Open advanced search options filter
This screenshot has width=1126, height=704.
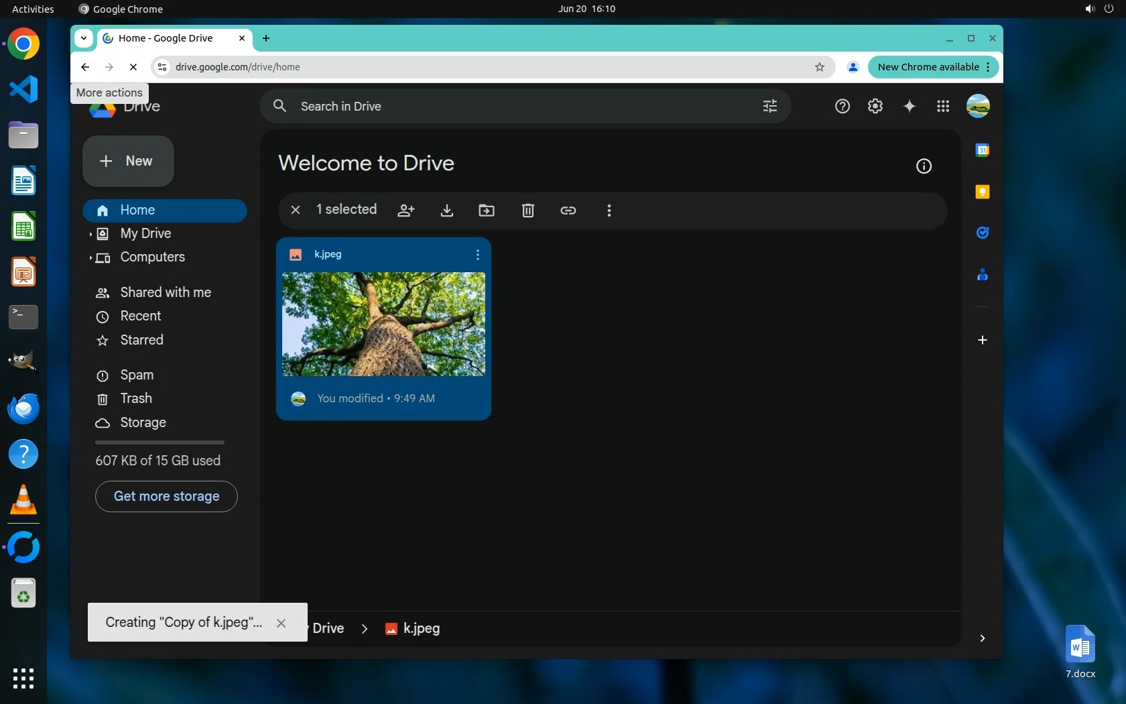770,106
